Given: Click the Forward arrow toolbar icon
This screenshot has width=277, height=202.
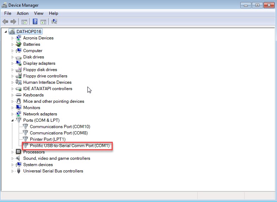Looking at the screenshot, I should [13, 22].
